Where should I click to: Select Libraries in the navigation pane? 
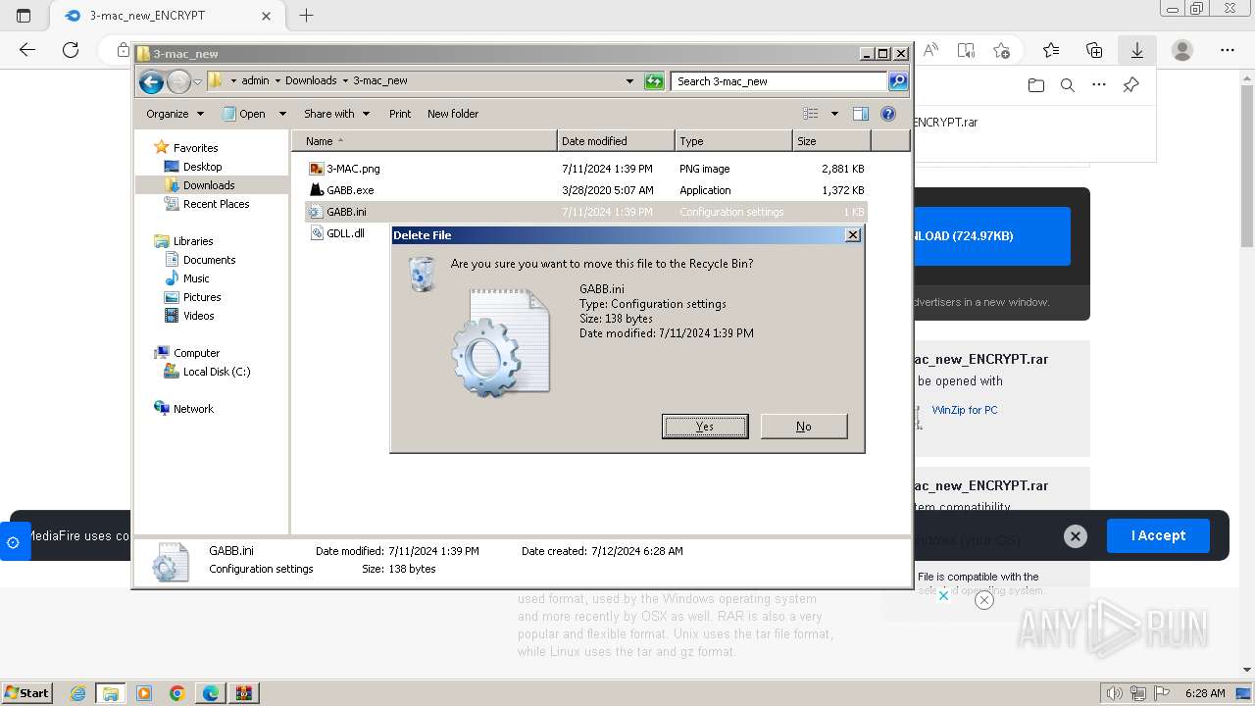click(193, 241)
